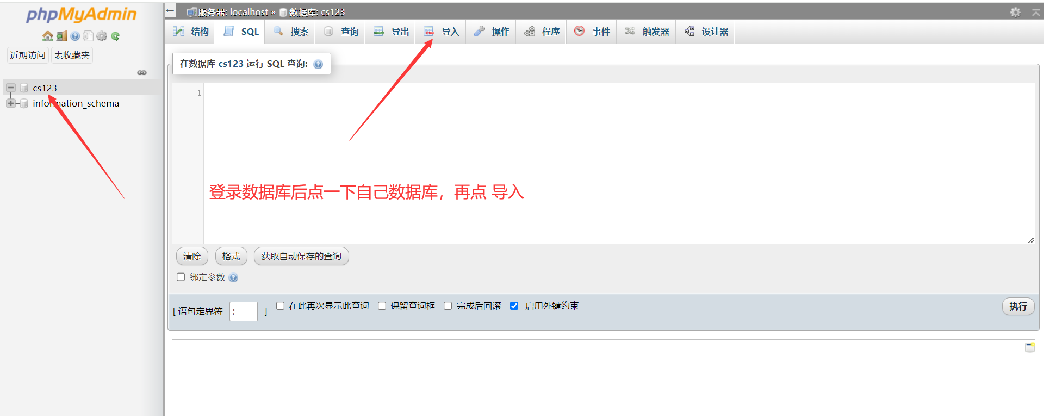The height and width of the screenshot is (416, 1044).
Task: Open query console icon at bottom right
Action: [1030, 347]
